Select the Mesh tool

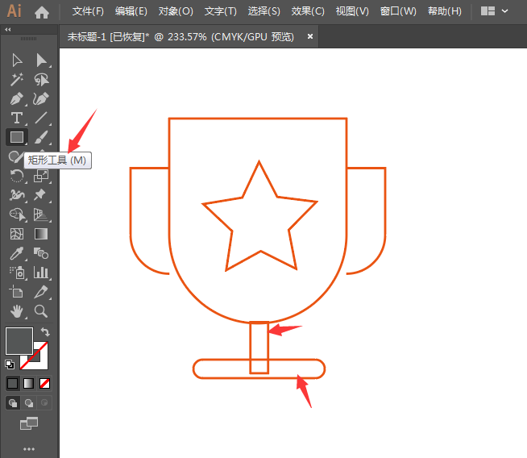(x=17, y=234)
